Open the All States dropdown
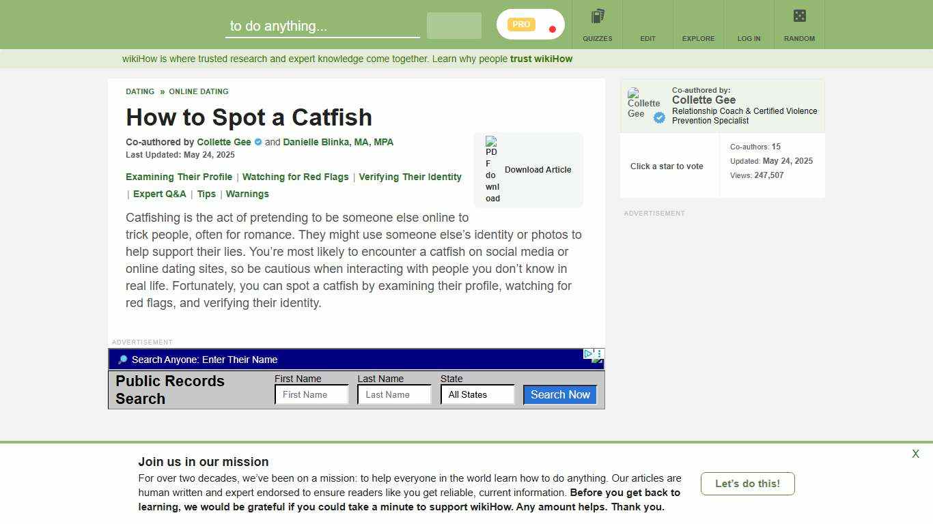Image resolution: width=933 pixels, height=524 pixels. (477, 394)
